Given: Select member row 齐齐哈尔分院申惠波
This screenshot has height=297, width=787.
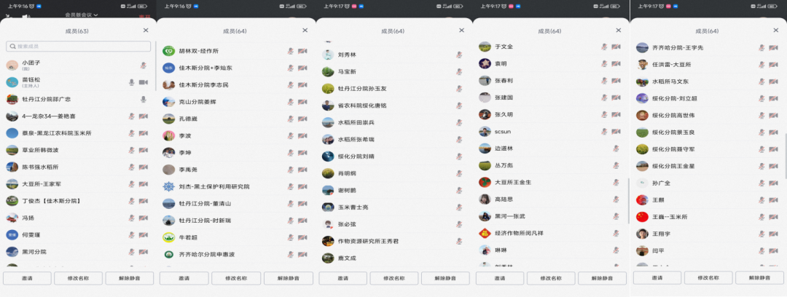Looking at the screenshot, I should point(236,254).
